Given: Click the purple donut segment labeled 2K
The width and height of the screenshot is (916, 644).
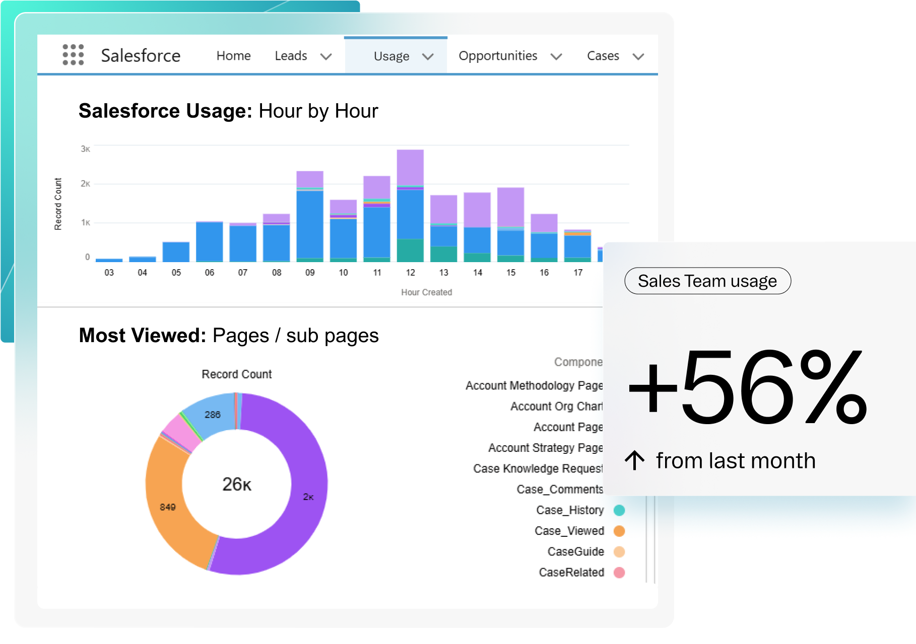Looking at the screenshot, I should tap(308, 497).
